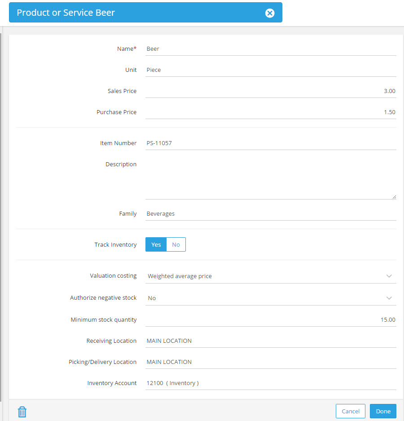Set Track Inventory to No

(x=176, y=244)
